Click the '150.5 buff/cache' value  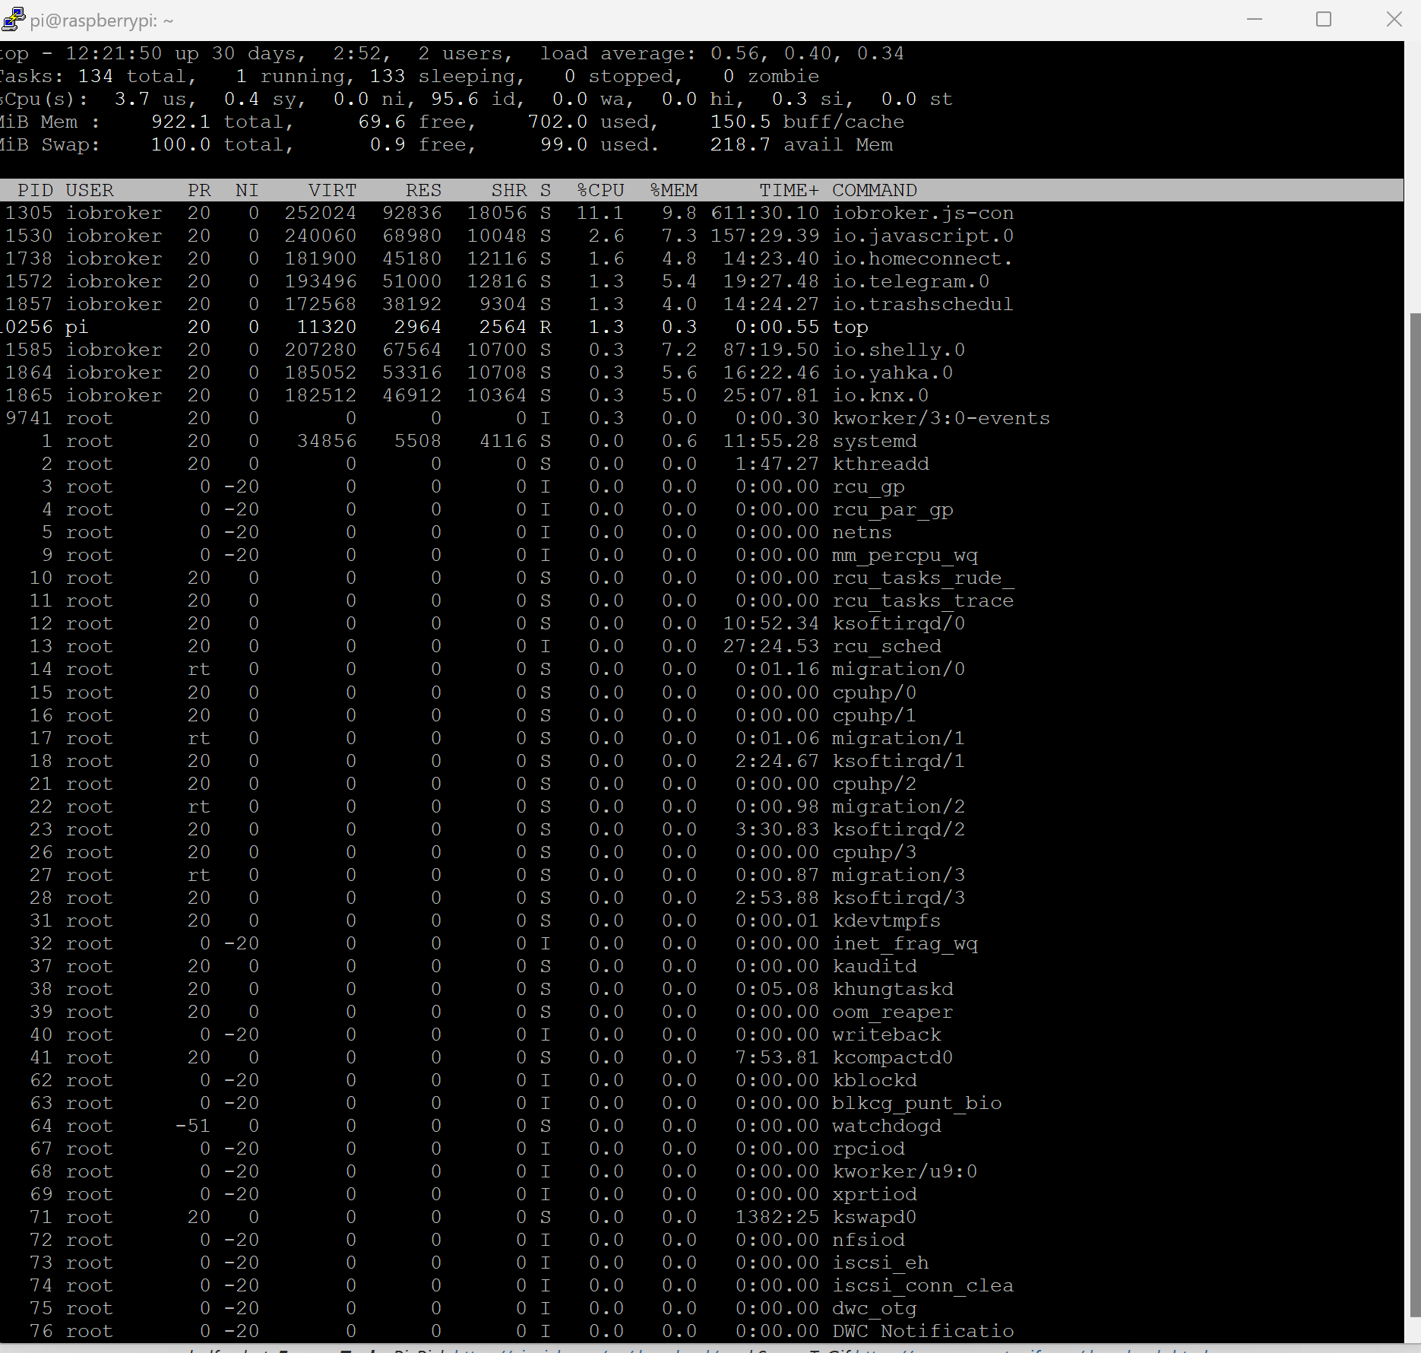click(807, 122)
